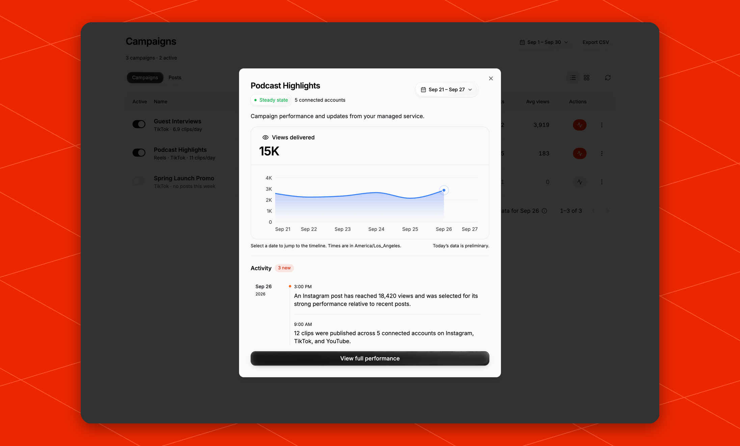Select Sep 21 on the chart axis
This screenshot has height=446, width=740.
[283, 229]
